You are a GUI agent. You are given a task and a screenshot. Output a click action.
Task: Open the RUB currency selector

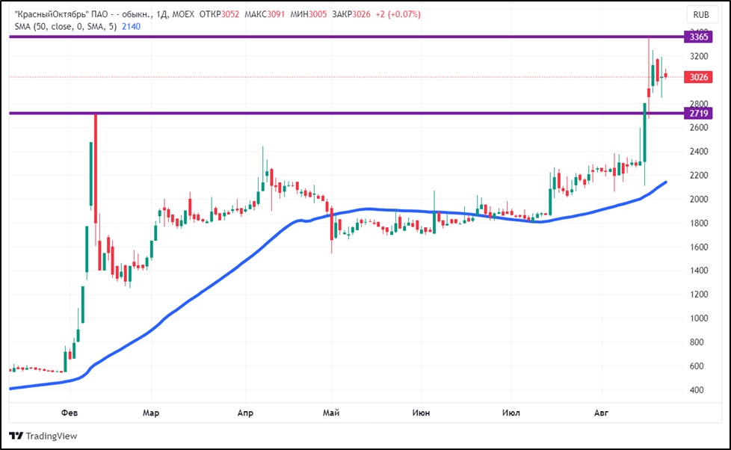click(x=700, y=15)
